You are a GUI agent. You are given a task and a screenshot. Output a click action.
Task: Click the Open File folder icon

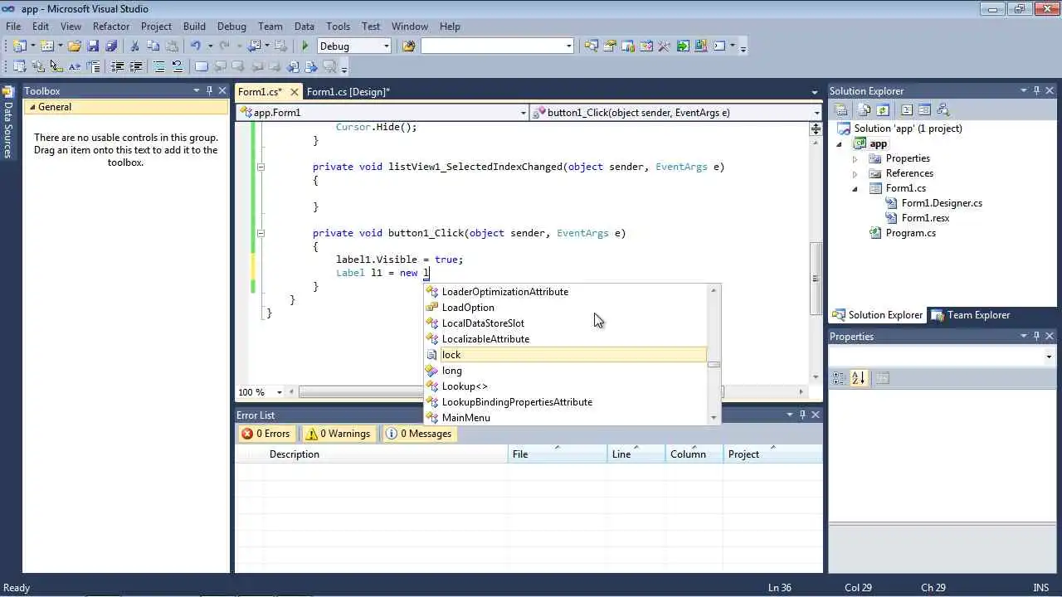coord(74,46)
